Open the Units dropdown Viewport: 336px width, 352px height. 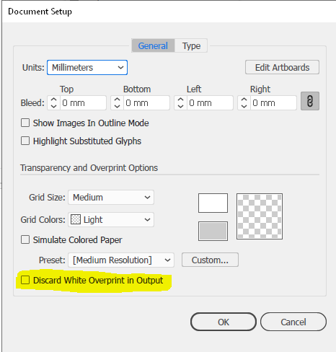tap(87, 67)
